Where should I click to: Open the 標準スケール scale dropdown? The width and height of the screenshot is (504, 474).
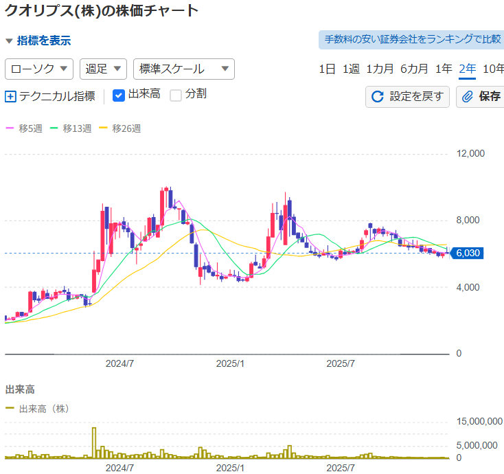183,69
